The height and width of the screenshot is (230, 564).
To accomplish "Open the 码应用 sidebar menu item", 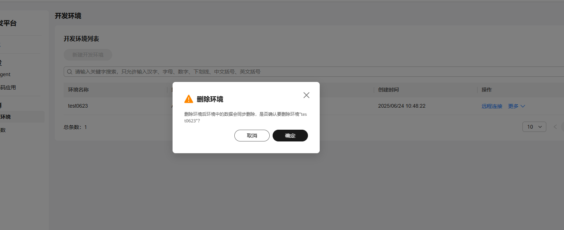I will point(8,87).
